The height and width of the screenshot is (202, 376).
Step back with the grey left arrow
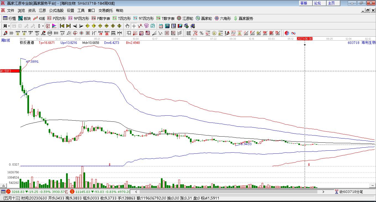point(75,26)
